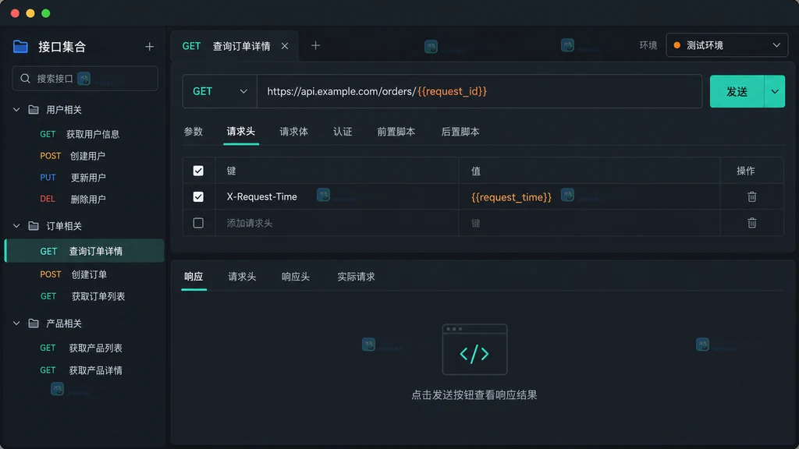Collapse the 用户相关 group chevron
This screenshot has width=799, height=449.
pos(16,109)
